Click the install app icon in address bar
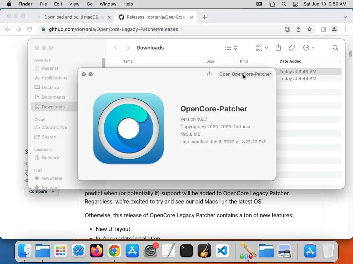353x264 pixels. 288,29
